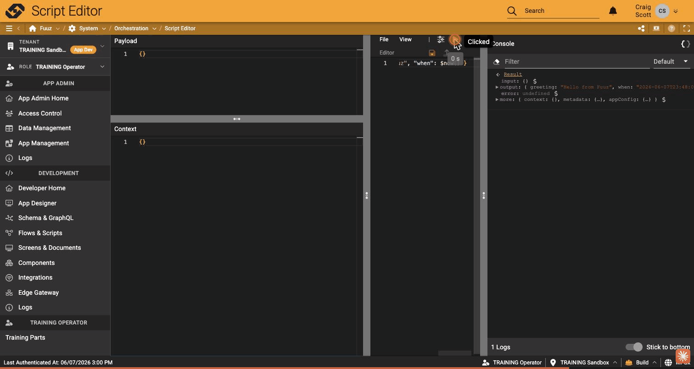
Task: Run the script with the play button
Action: pos(454,39)
